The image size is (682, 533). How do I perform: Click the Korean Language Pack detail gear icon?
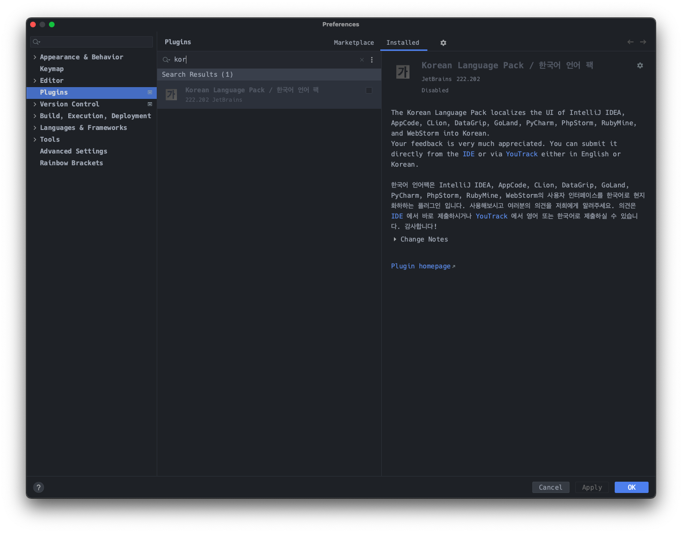point(640,65)
